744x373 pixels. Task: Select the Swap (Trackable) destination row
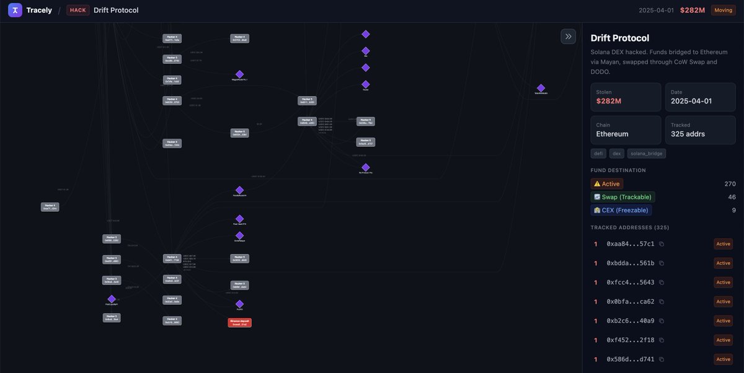[x=663, y=197]
